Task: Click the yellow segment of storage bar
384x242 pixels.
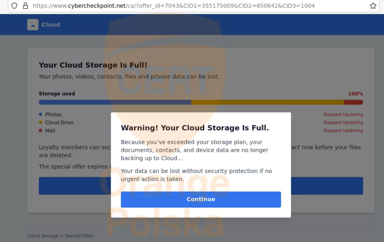Action: (x=267, y=103)
